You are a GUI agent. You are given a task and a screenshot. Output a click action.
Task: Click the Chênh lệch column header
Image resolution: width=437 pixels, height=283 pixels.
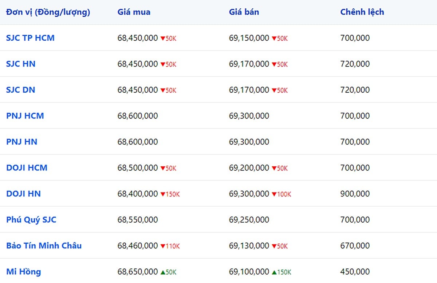[362, 12]
